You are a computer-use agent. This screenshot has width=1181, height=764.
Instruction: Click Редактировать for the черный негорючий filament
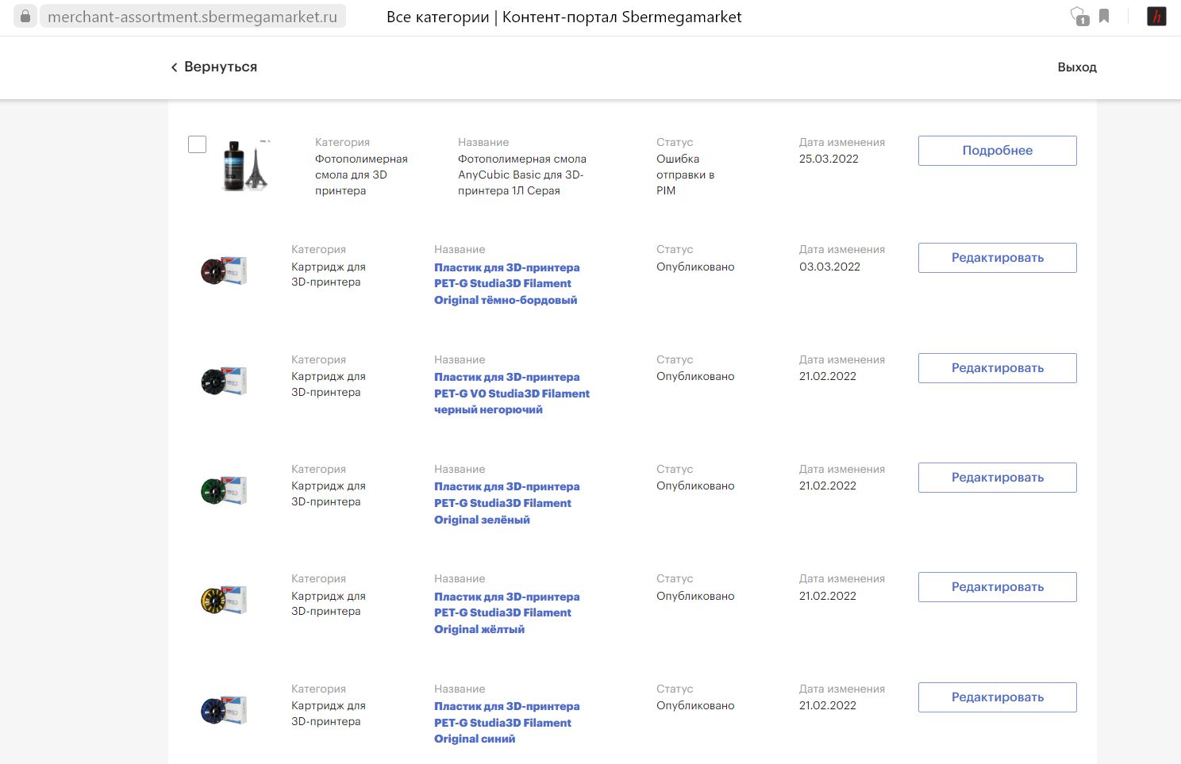[997, 368]
